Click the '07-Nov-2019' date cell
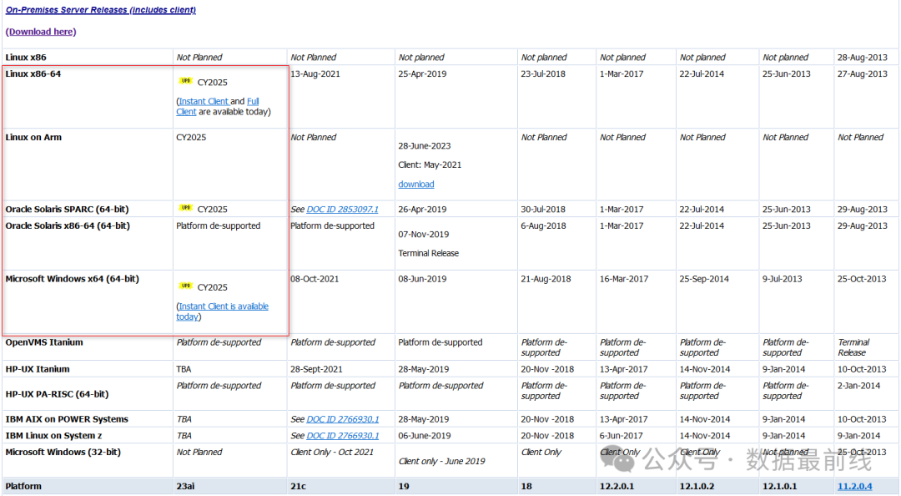 tap(424, 235)
